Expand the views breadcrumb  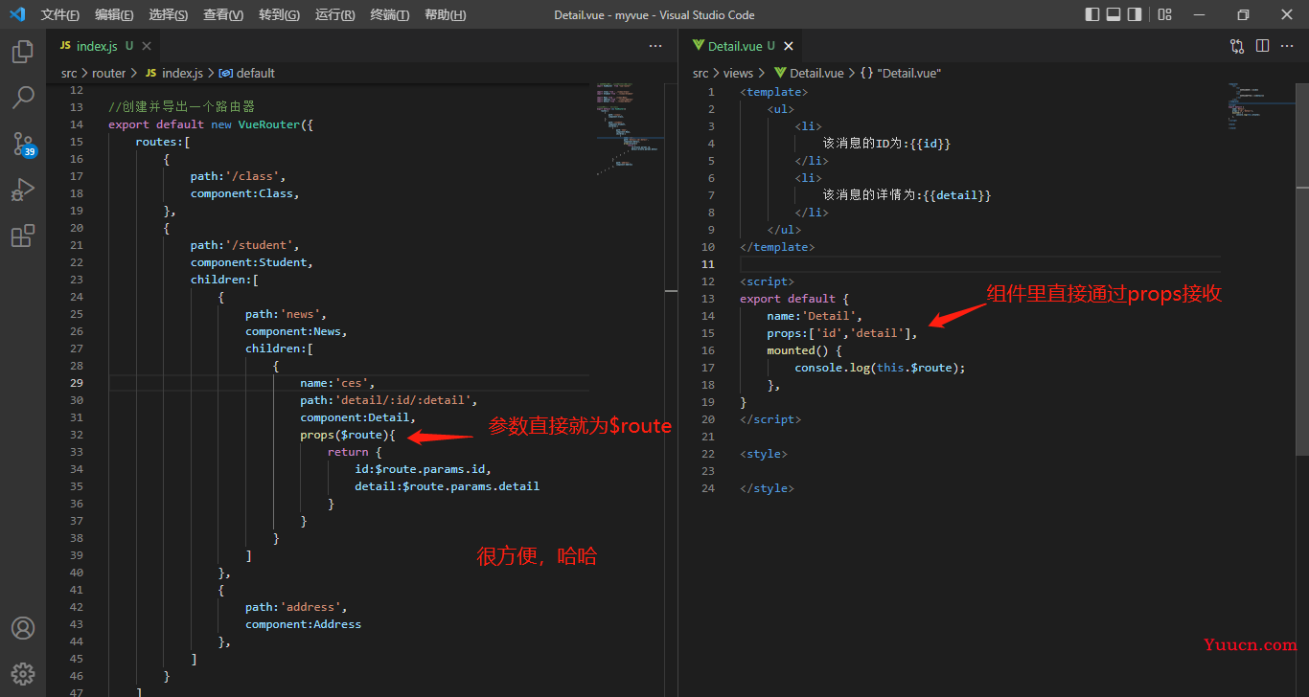[x=739, y=73]
